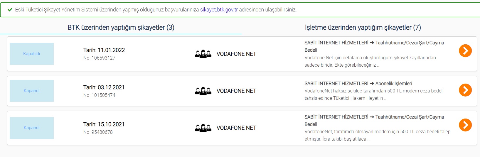
Task: Click people icon in 11.01.2022 complaint row
Action: click(x=203, y=54)
